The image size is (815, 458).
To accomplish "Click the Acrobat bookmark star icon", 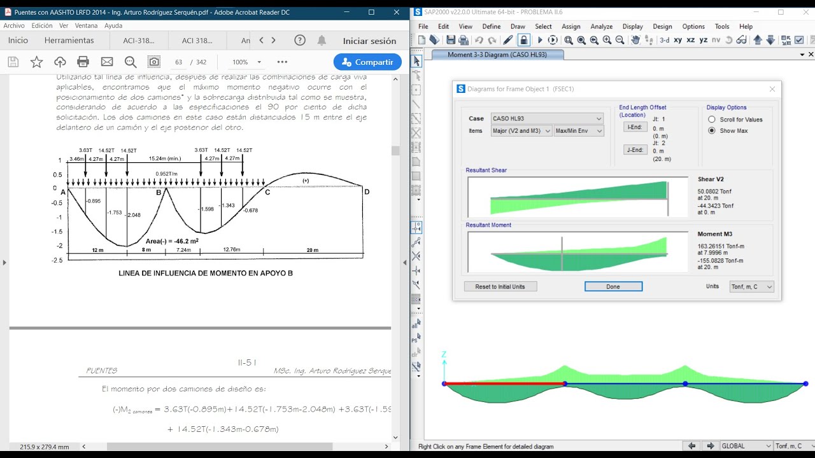I will (37, 62).
